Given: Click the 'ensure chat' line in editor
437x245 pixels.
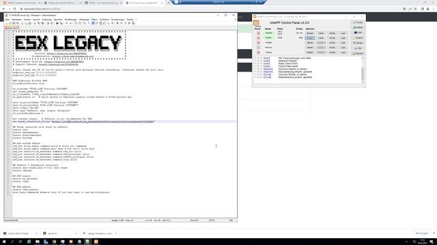Looking at the screenshot, I should click(20, 130).
